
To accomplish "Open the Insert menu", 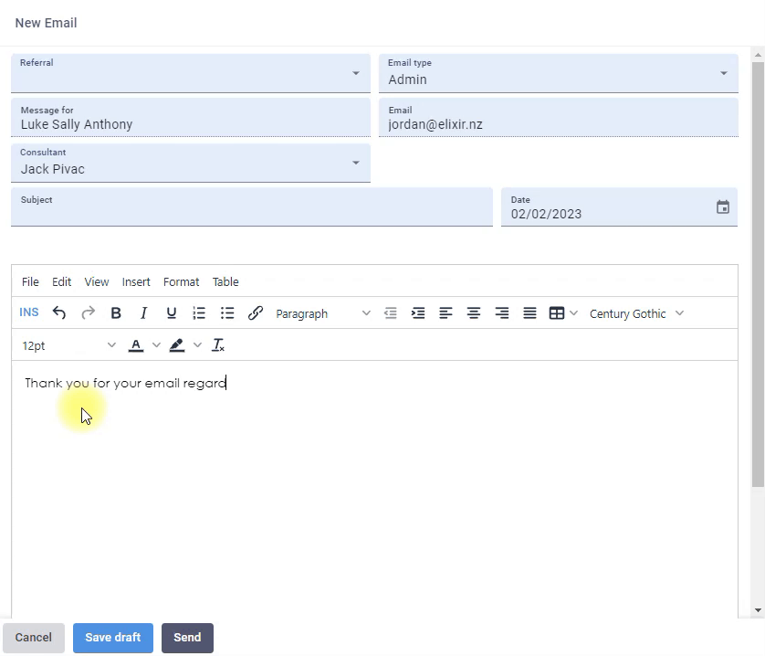I will (135, 281).
